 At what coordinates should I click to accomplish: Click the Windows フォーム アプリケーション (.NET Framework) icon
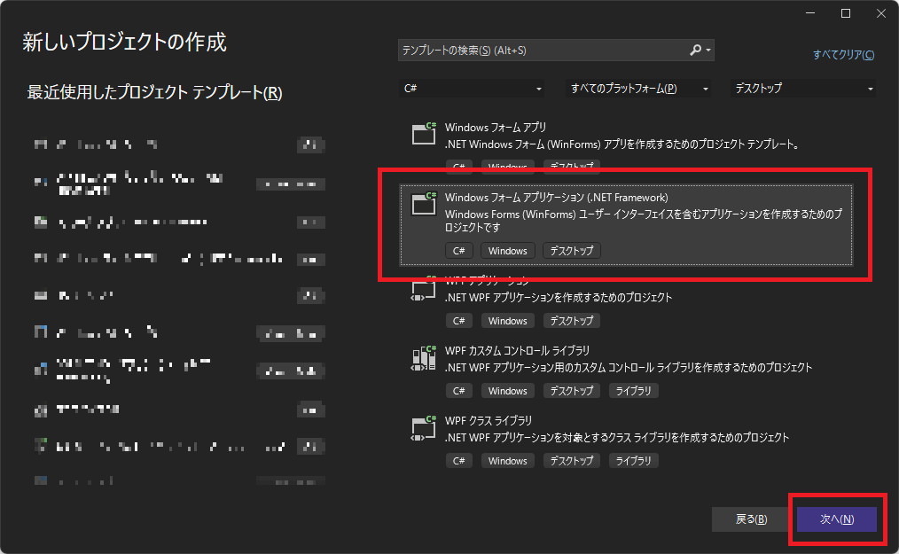click(x=424, y=204)
